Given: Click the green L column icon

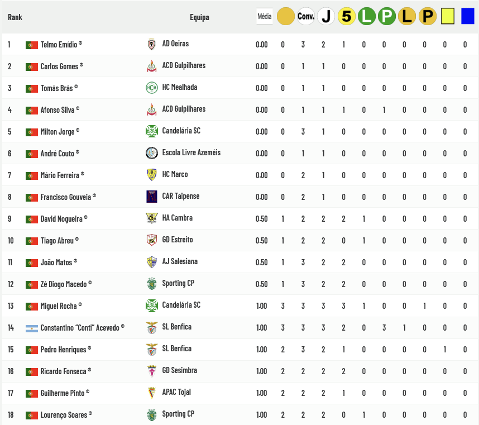Looking at the screenshot, I should click(x=367, y=17).
